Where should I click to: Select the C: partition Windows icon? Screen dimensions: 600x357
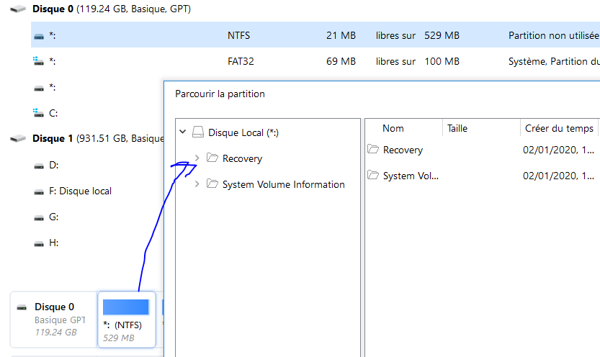coord(39,113)
